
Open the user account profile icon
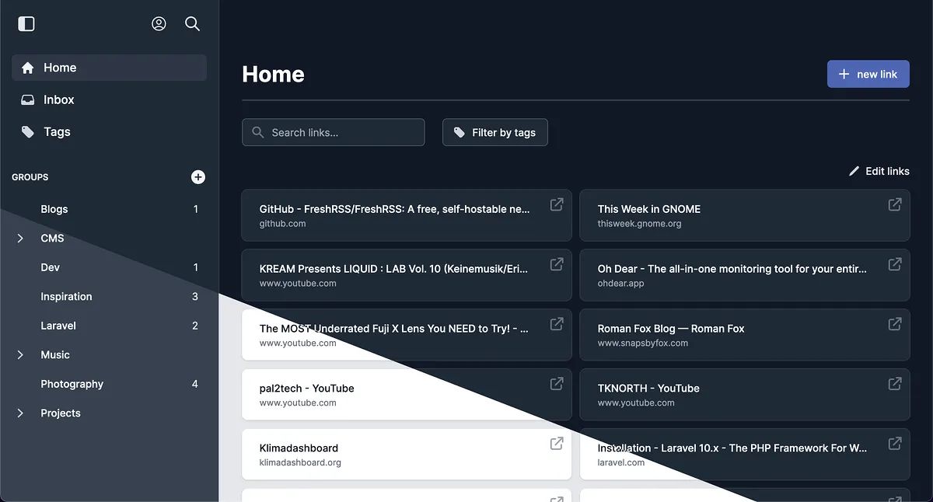(159, 24)
